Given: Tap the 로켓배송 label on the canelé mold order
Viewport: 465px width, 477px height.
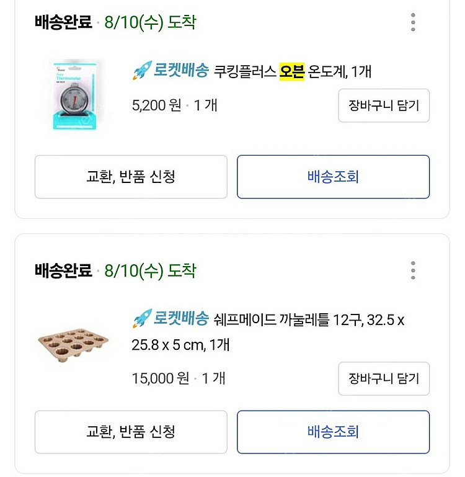Looking at the screenshot, I should 180,319.
